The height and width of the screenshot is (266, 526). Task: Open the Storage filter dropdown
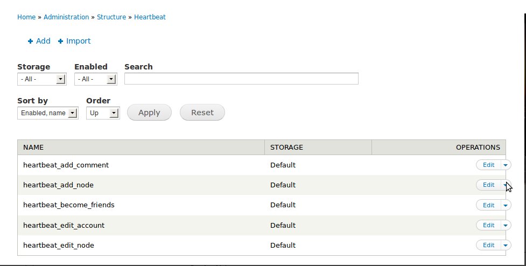click(x=41, y=79)
